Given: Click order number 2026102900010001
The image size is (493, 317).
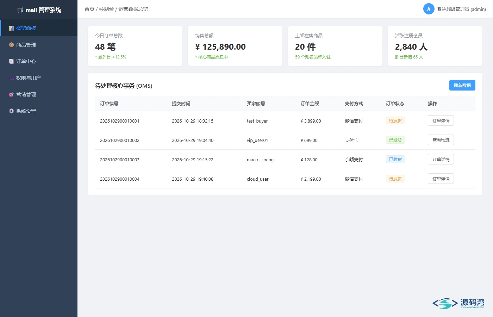Looking at the screenshot, I should tap(120, 121).
